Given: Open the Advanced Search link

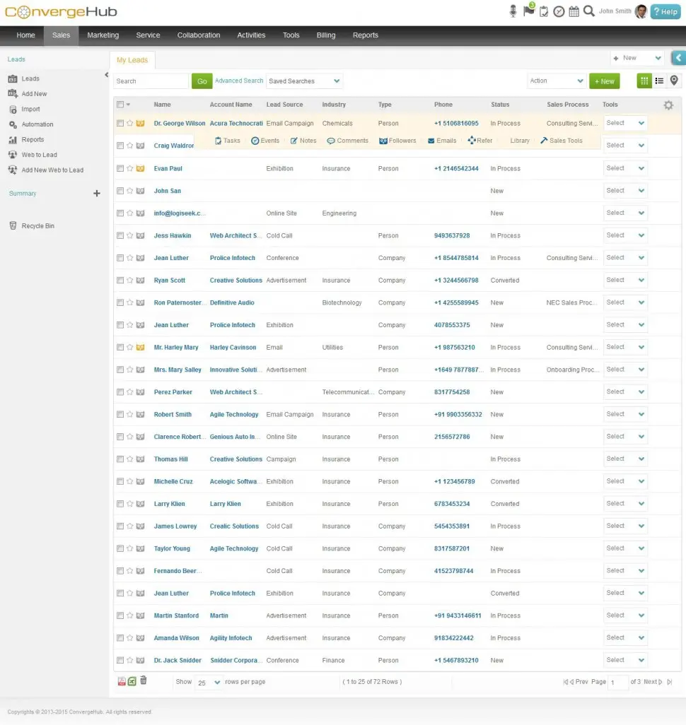Looking at the screenshot, I should 239,81.
